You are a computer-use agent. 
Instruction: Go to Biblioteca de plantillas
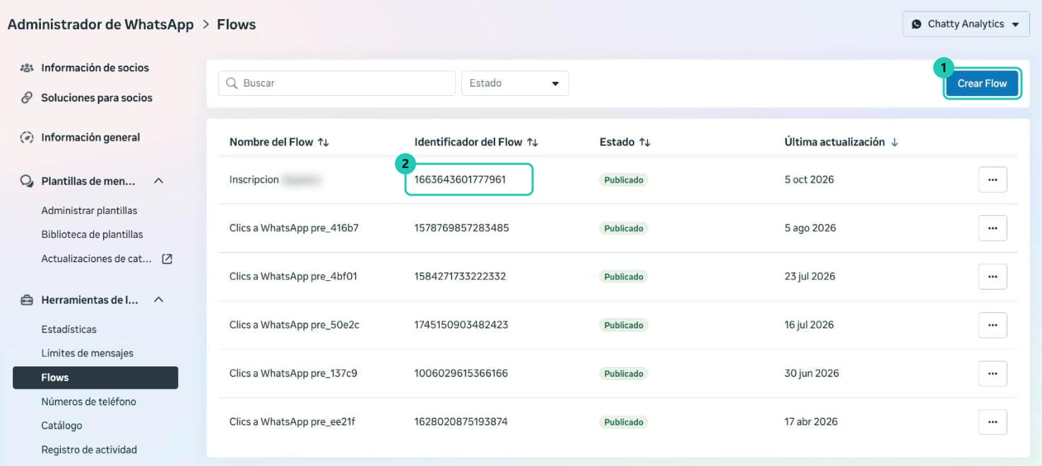click(x=92, y=234)
